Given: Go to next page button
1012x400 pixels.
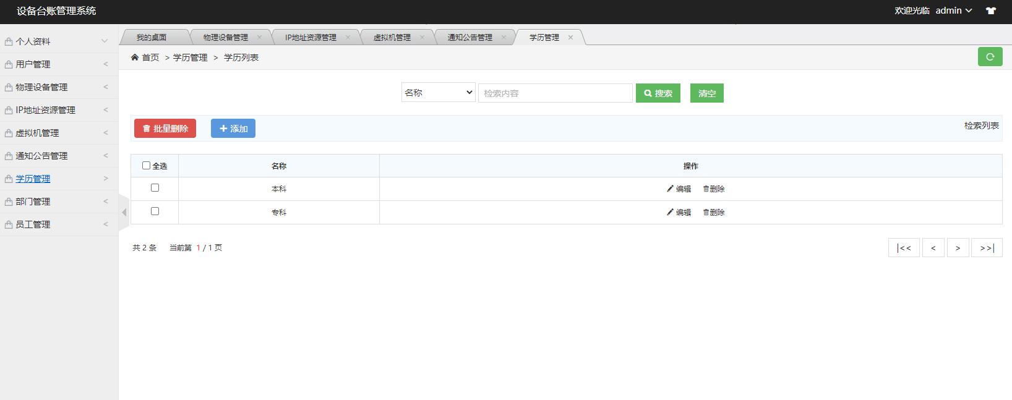Looking at the screenshot, I should (958, 247).
